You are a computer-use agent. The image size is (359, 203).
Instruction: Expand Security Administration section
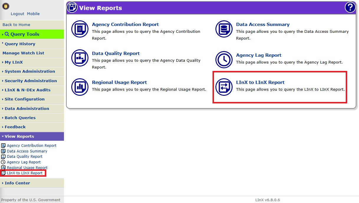32,81
